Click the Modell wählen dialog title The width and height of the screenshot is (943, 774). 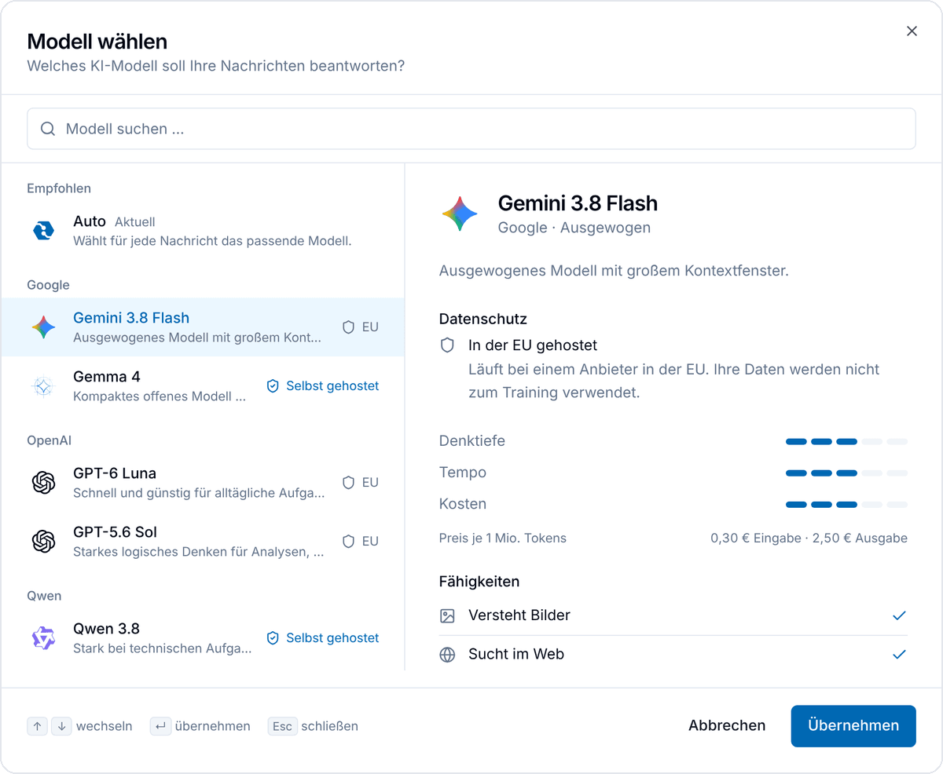[97, 42]
